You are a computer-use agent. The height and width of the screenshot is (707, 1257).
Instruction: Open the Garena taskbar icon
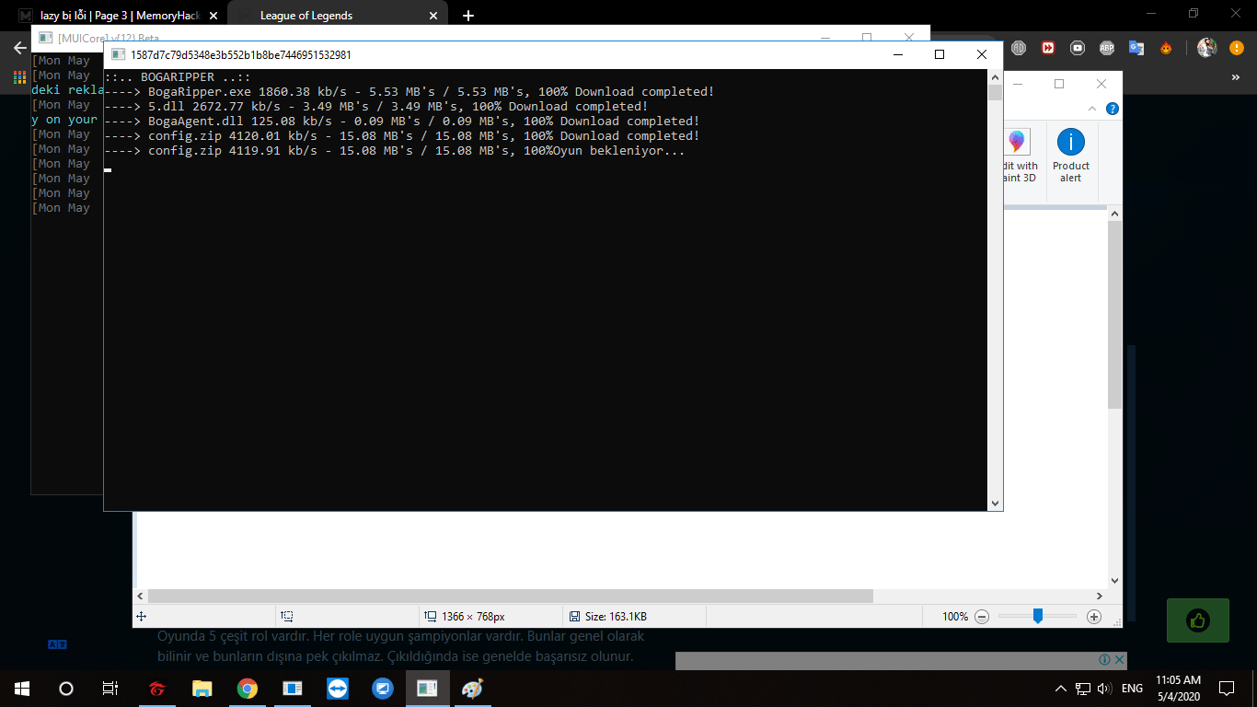156,689
